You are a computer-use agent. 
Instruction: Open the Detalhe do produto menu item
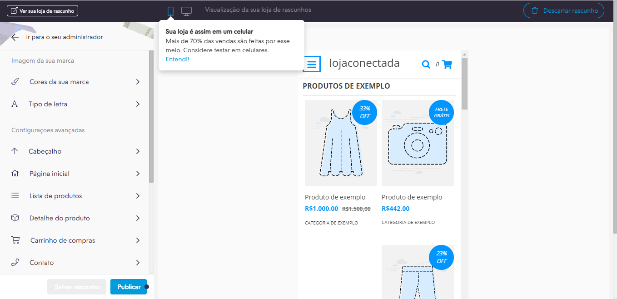pos(75,218)
